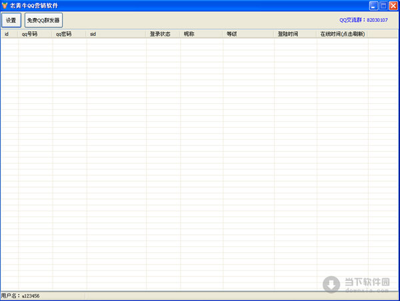Sort by the 等级 column header

(249, 34)
